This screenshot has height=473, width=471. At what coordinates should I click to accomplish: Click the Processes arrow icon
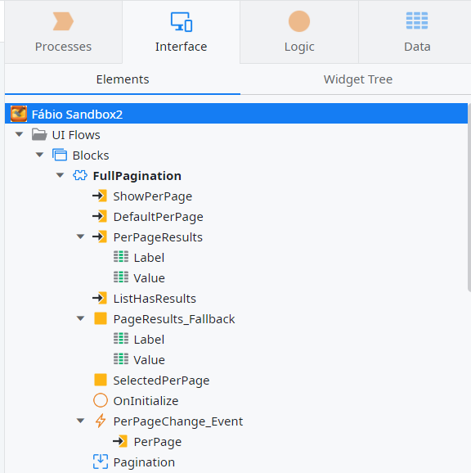tap(63, 21)
